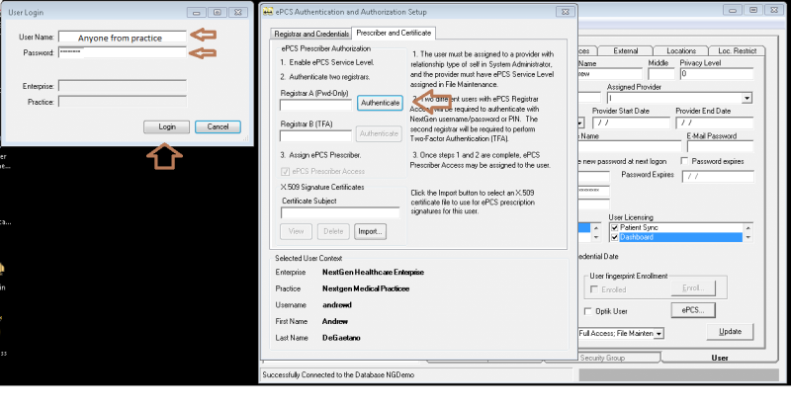The image size is (791, 408).
Task: Click the Login button
Action: pos(166,126)
